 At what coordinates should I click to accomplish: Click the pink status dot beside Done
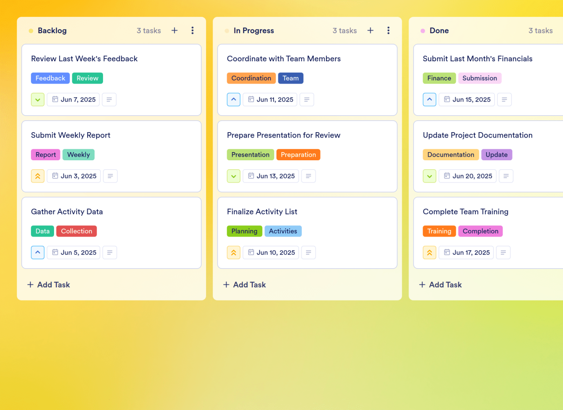[422, 30]
